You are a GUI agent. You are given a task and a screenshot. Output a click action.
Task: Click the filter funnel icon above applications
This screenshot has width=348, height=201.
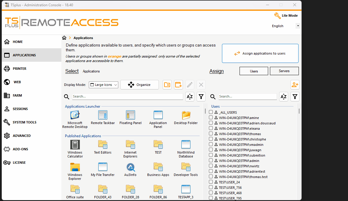(x=201, y=96)
